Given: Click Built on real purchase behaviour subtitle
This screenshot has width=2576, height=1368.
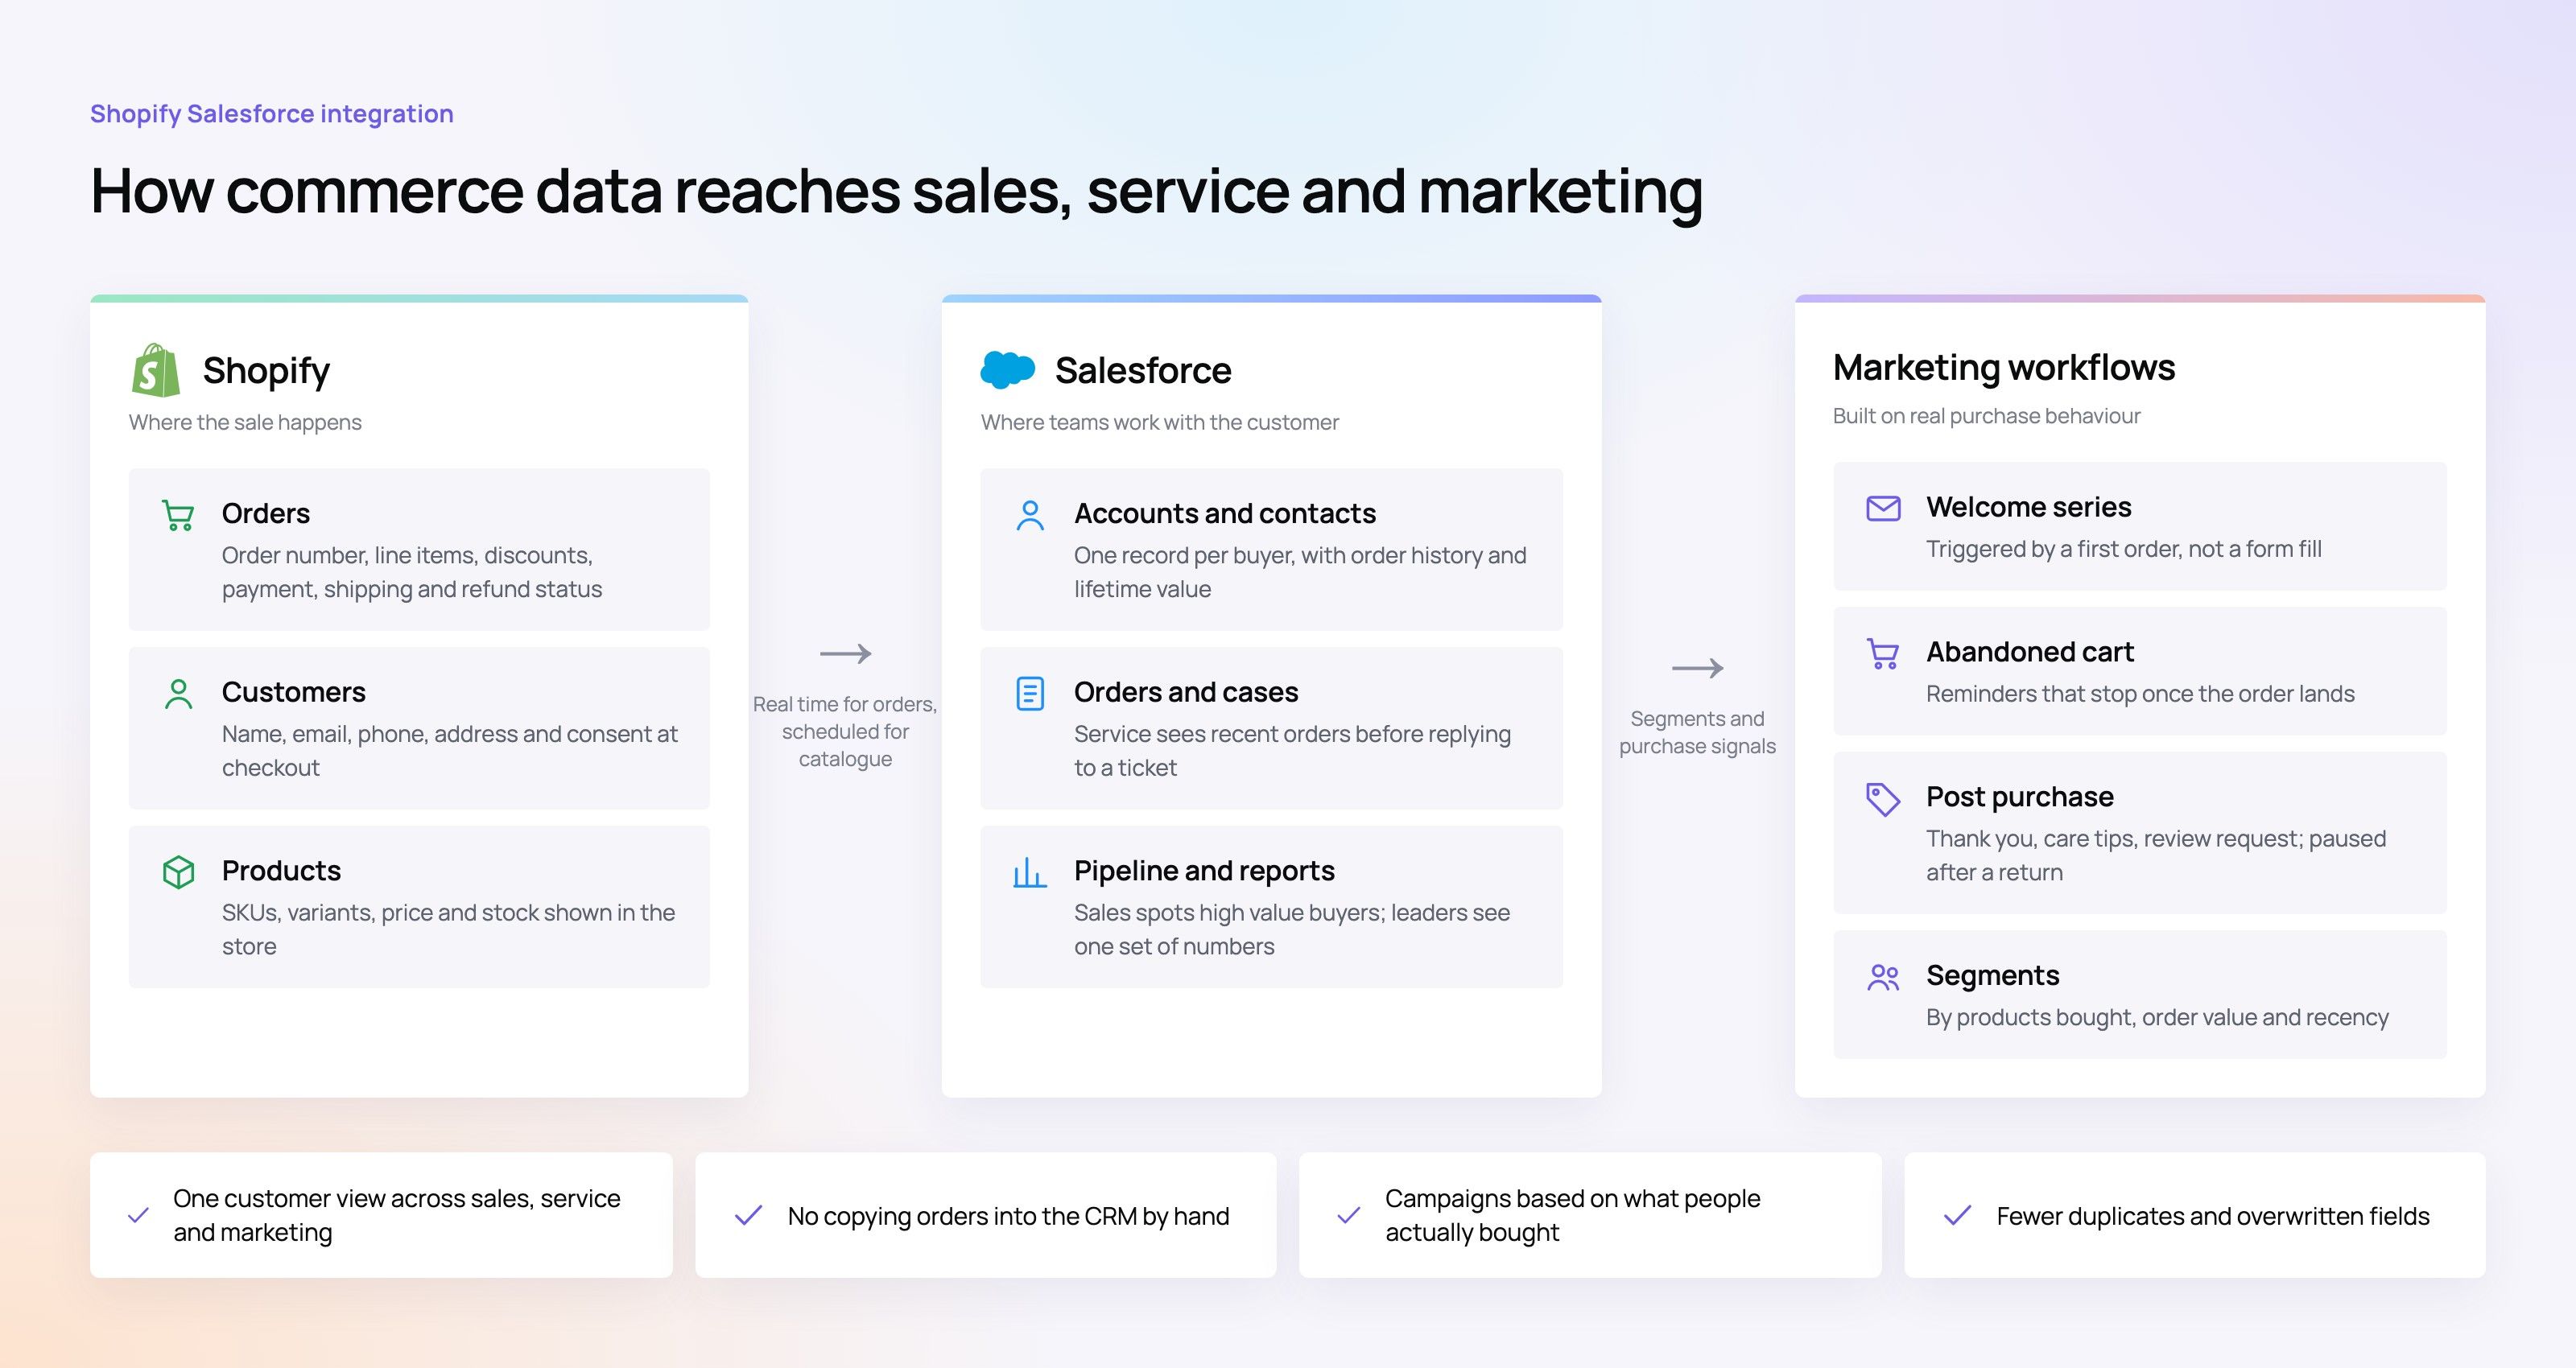Looking at the screenshot, I should tap(1986, 416).
